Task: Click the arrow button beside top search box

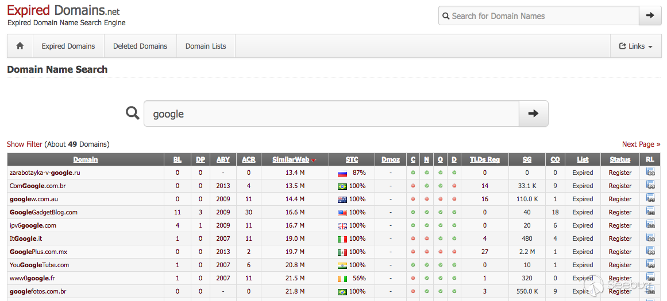Action: click(x=650, y=15)
